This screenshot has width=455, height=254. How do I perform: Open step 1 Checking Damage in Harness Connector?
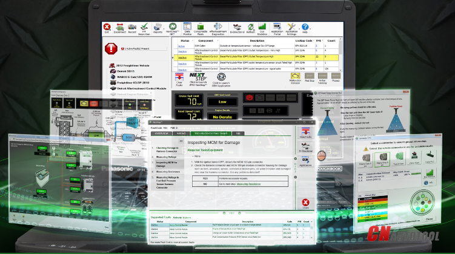tap(167, 149)
